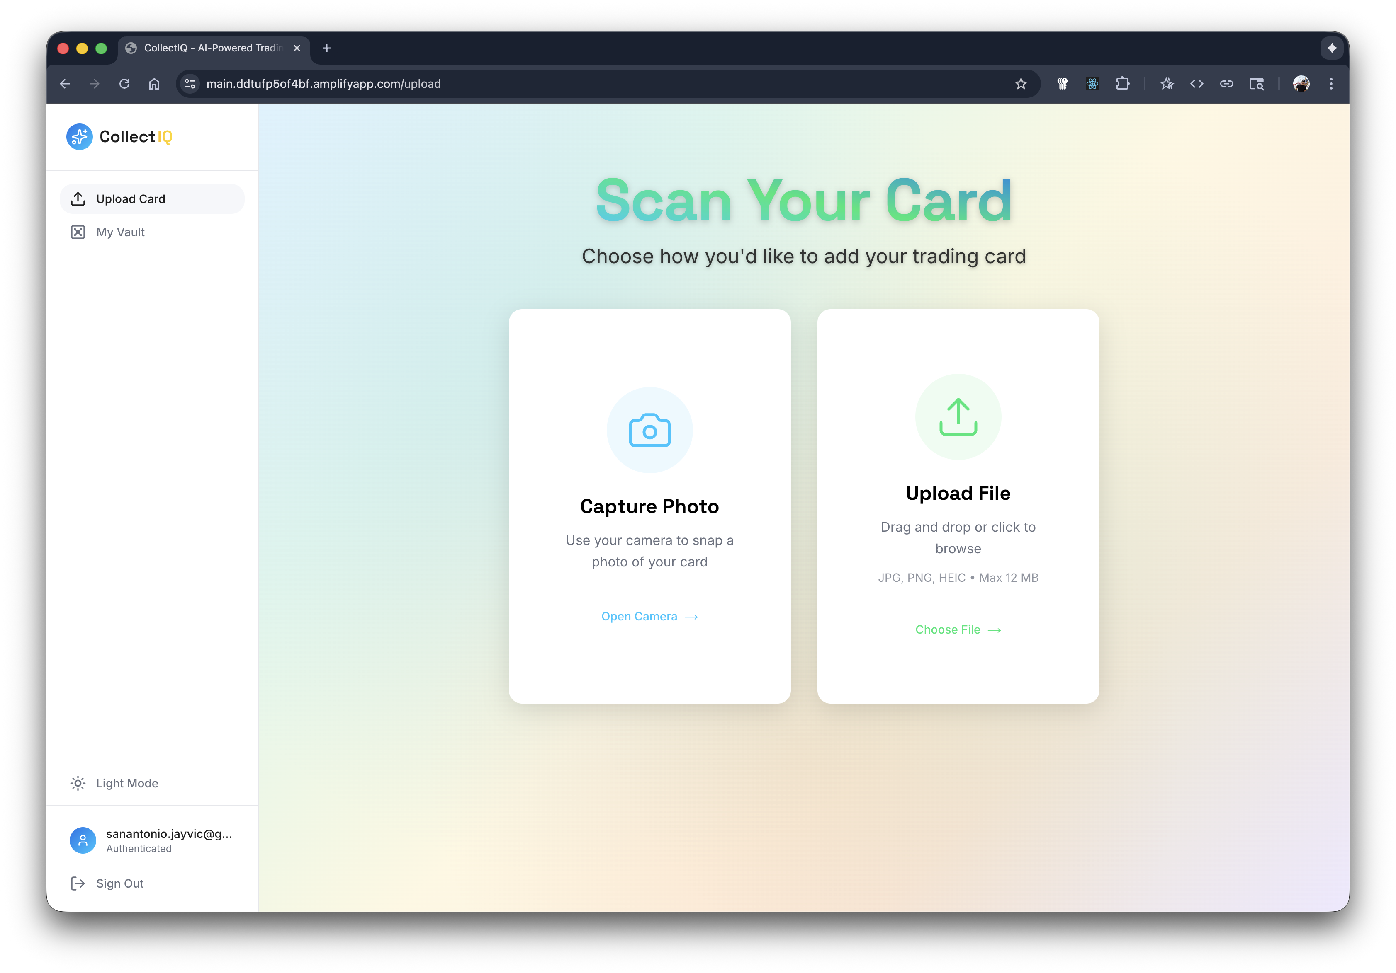Open Chrome three-dot menu
The height and width of the screenshot is (973, 1396).
tap(1331, 84)
